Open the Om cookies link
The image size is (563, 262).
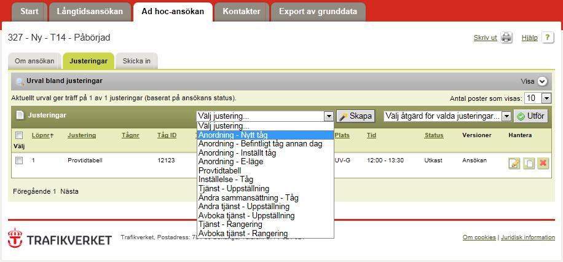[x=479, y=237]
